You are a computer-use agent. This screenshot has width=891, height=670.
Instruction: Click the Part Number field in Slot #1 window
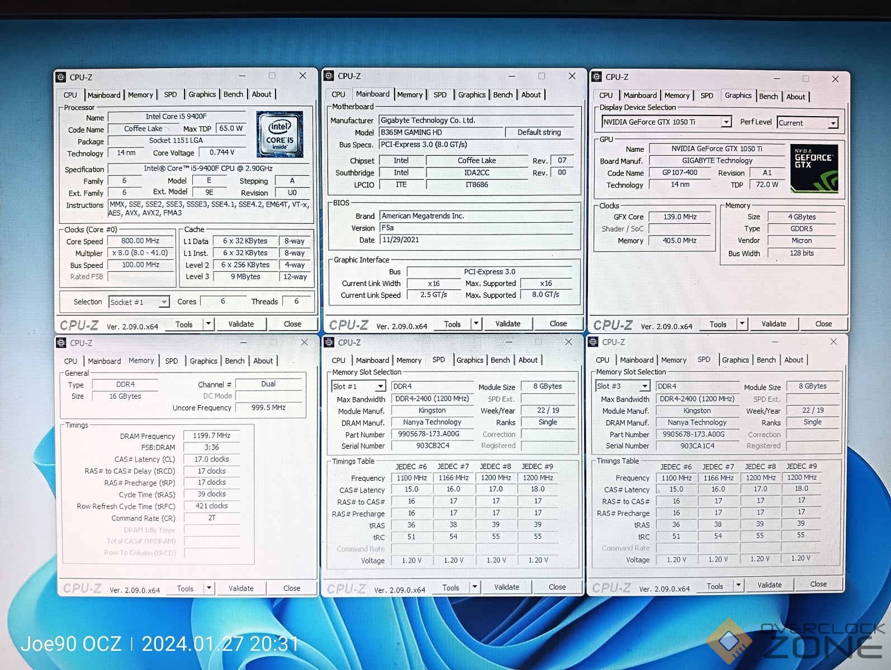(432, 434)
